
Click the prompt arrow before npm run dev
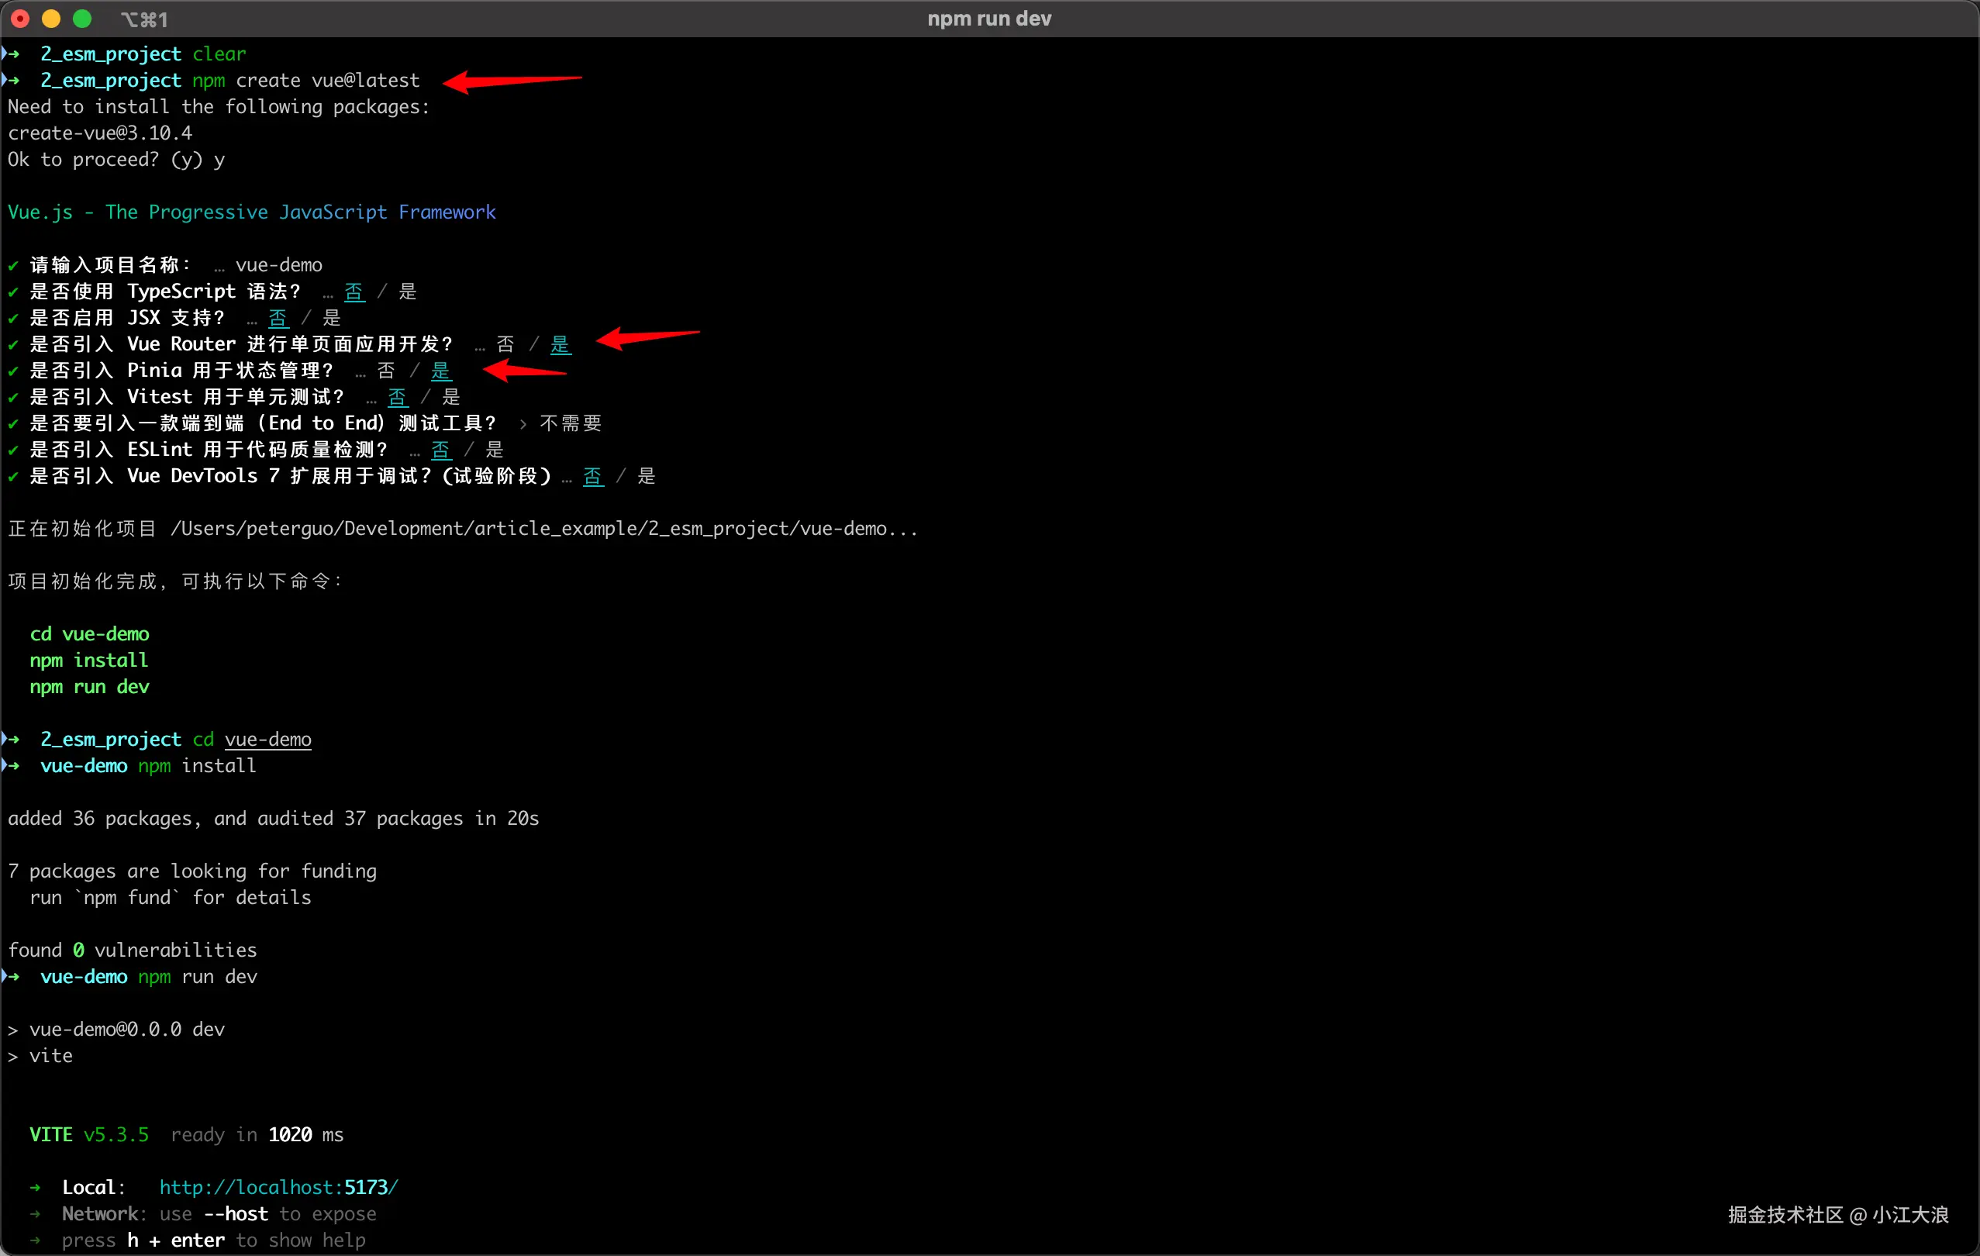(12, 976)
